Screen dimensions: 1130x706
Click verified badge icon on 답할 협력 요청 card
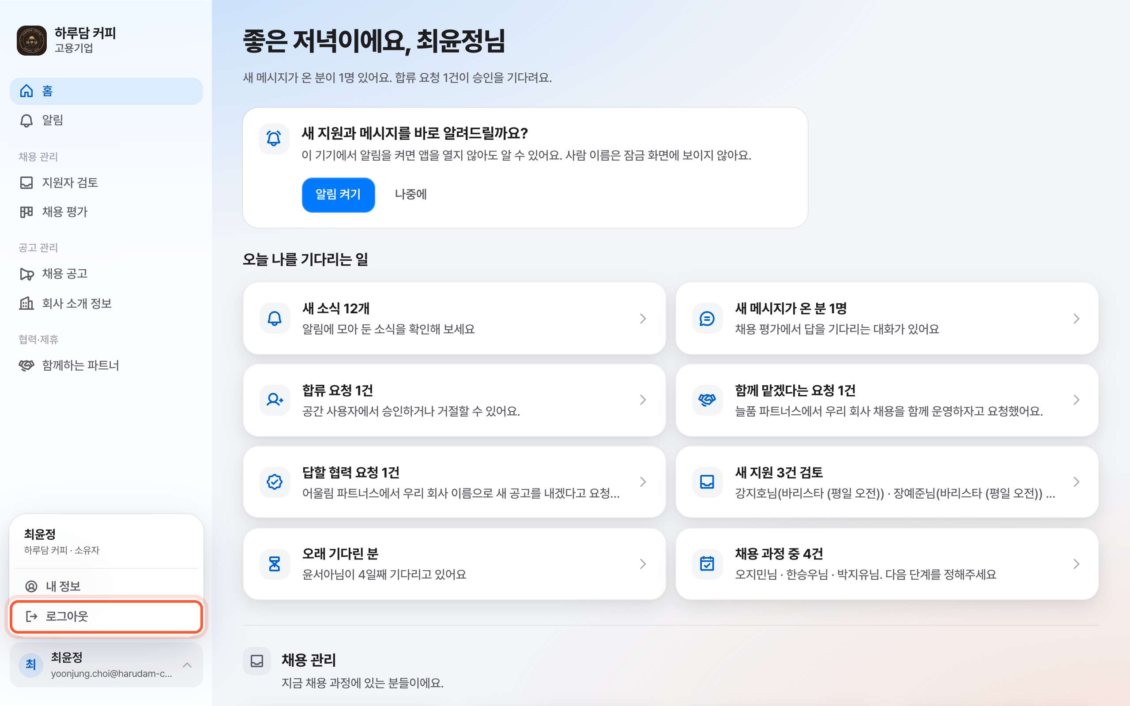(x=275, y=482)
